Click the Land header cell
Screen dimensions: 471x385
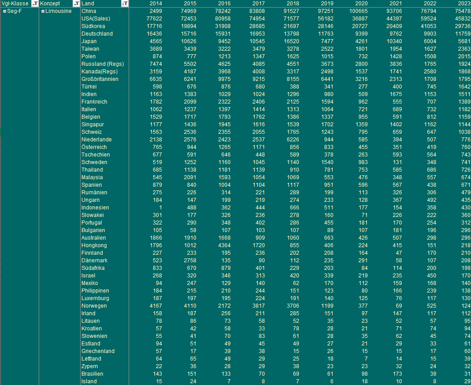(105, 4)
